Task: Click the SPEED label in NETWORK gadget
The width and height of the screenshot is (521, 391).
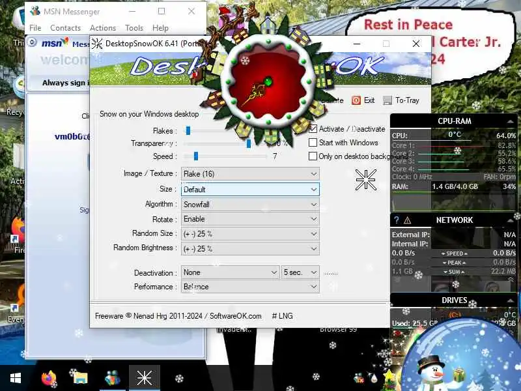Action: tap(455, 253)
